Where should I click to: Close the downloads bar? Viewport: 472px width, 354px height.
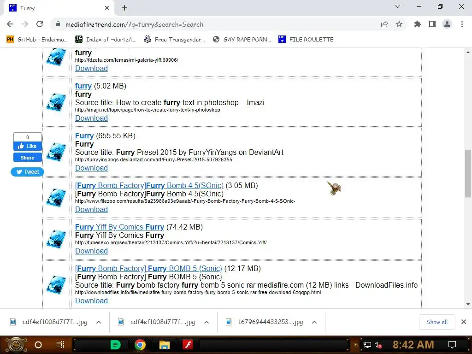pyautogui.click(x=464, y=322)
